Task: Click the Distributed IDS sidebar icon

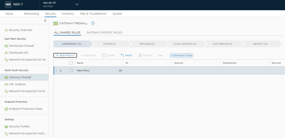Action: pyautogui.click(x=6, y=53)
